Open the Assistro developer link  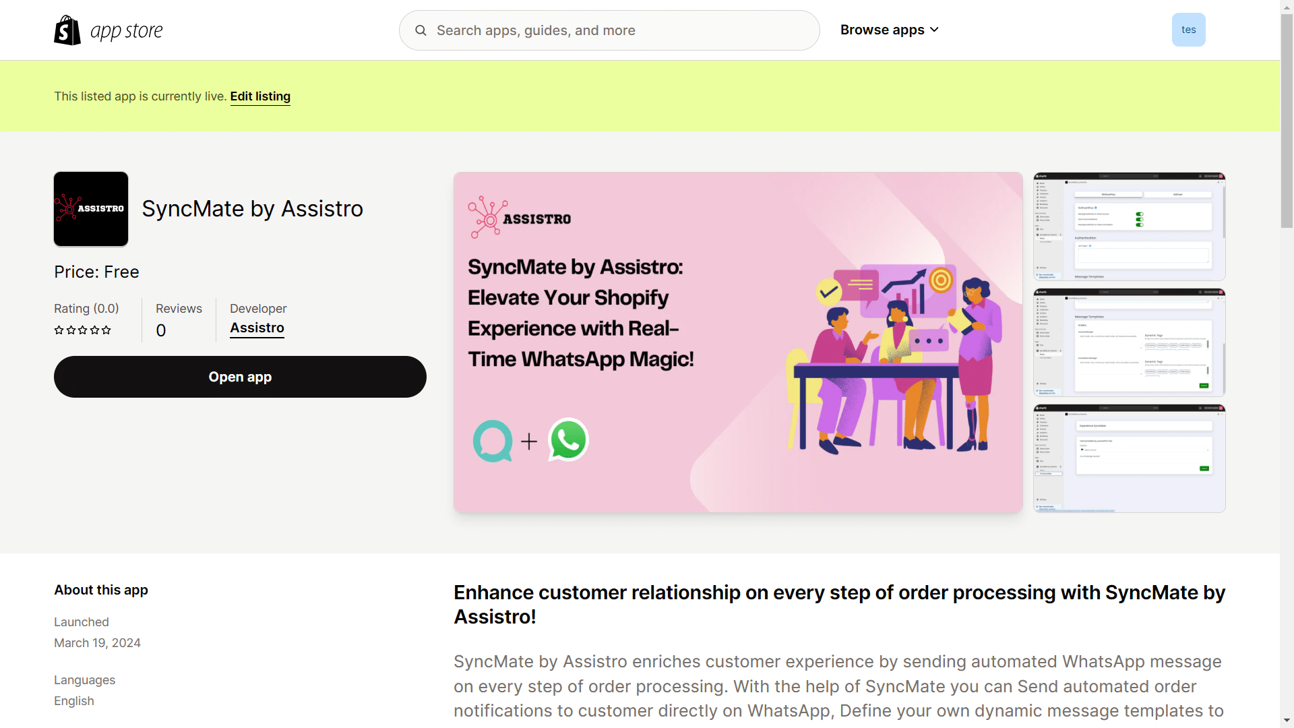pos(257,328)
